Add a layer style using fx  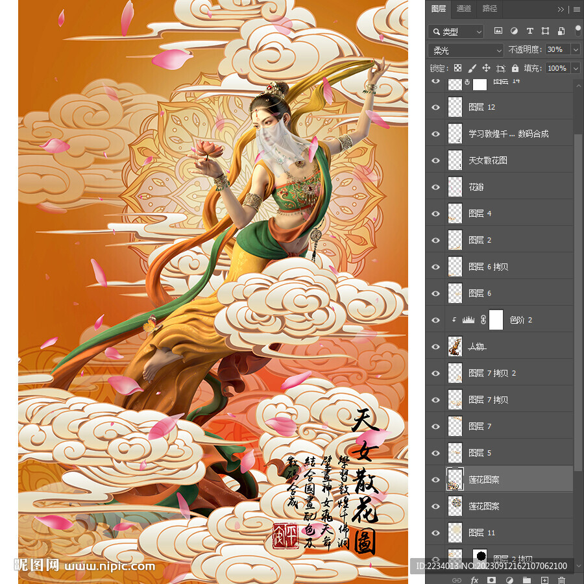click(474, 579)
